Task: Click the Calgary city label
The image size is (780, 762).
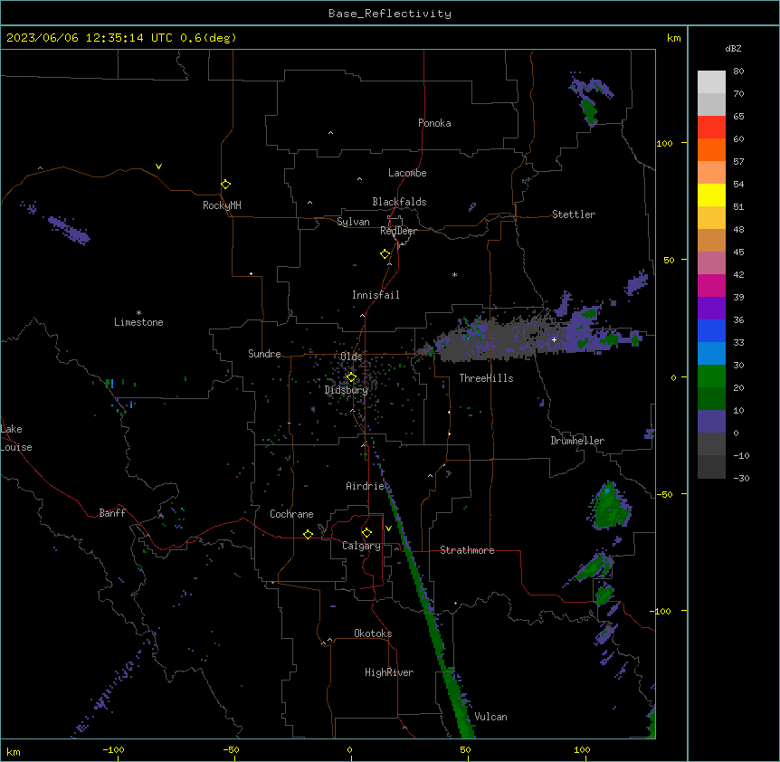Action: pyautogui.click(x=361, y=546)
